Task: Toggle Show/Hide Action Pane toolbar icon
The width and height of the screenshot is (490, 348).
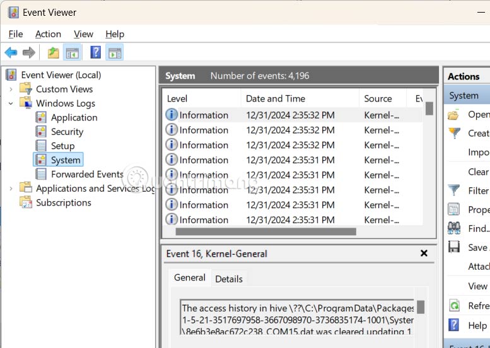Action: pos(115,52)
